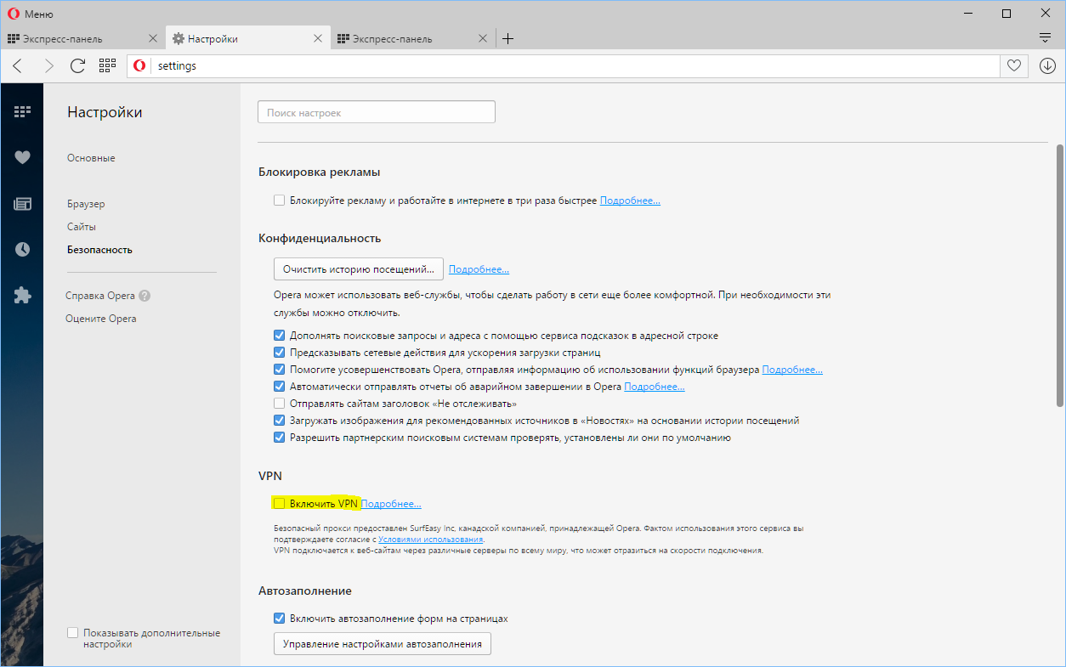
Task: Reload the page with the refresh icon
Action: 77,65
